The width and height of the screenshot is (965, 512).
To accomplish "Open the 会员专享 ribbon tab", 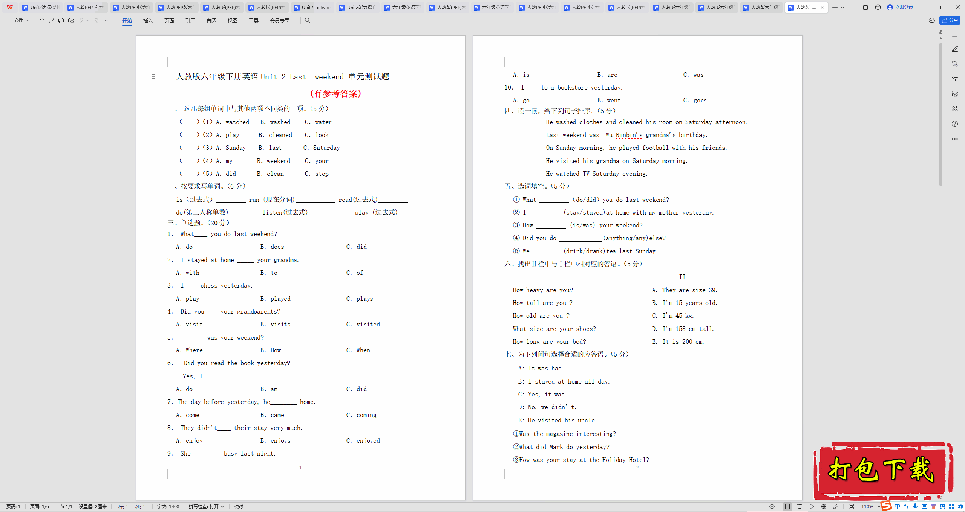I will [x=280, y=21].
